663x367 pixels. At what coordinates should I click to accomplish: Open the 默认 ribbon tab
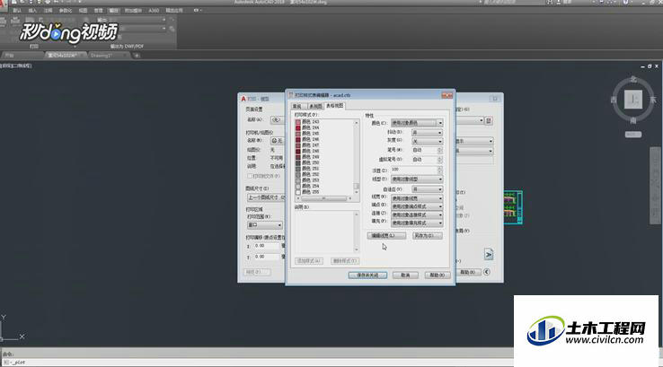click(x=17, y=10)
